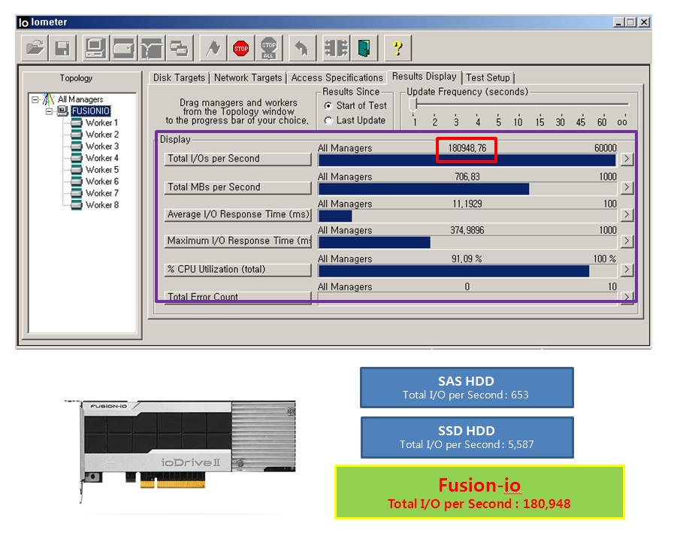Disconnect selected worker or manager icon
Viewport: 677px width, 536px height.
tap(336, 48)
